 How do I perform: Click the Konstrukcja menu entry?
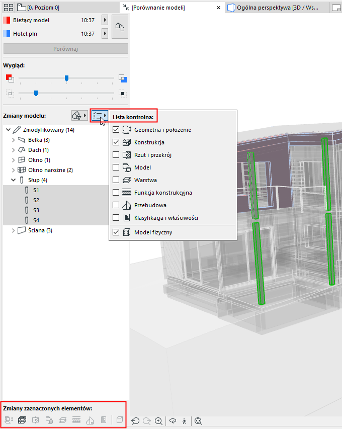click(173, 142)
